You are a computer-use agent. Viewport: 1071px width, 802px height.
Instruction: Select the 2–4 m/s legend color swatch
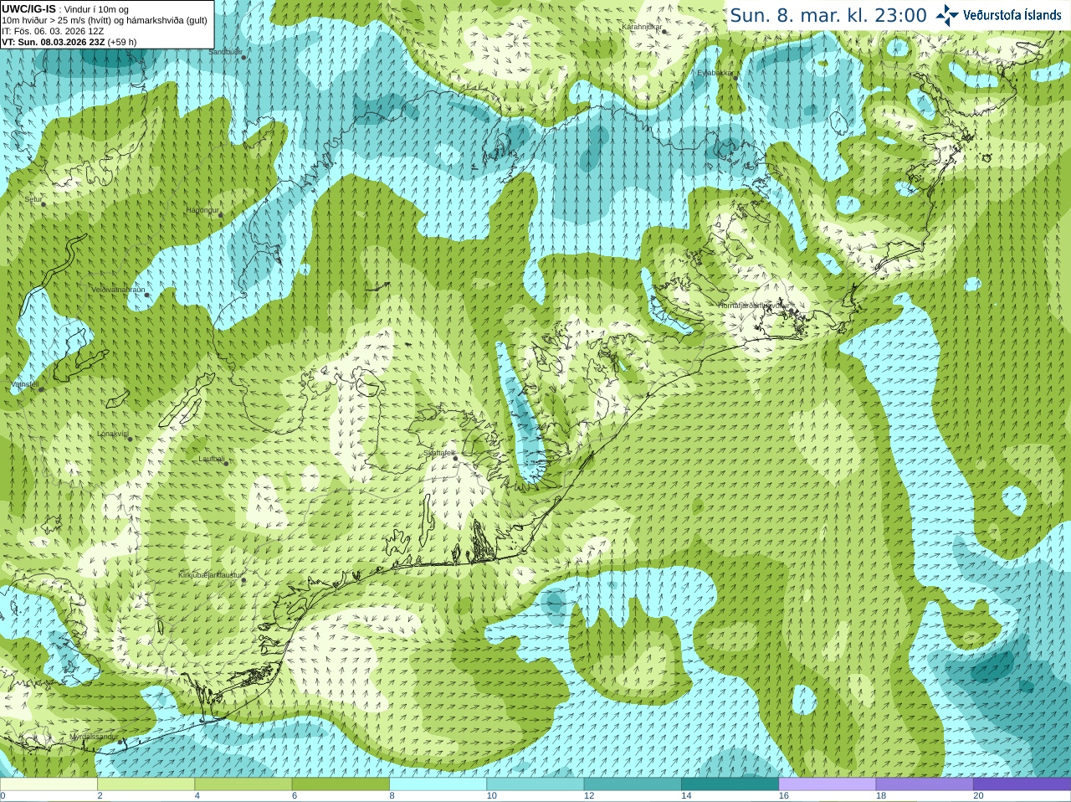pyautogui.click(x=146, y=784)
